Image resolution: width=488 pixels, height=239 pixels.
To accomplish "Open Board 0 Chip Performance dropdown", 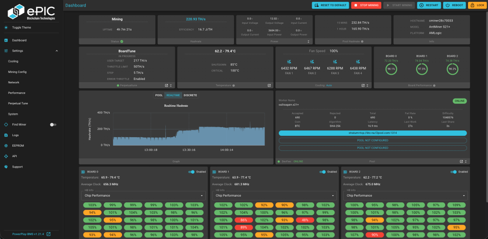I will pos(143,196).
